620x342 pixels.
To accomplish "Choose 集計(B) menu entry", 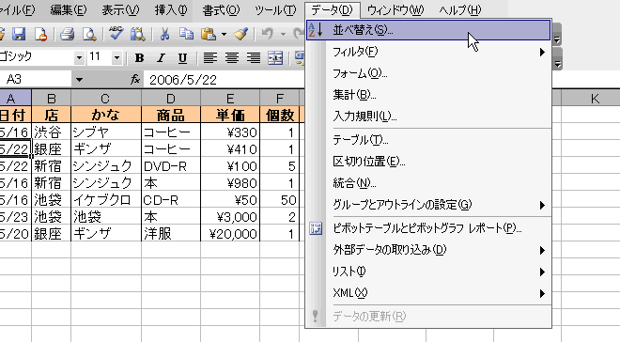I will point(428,95).
